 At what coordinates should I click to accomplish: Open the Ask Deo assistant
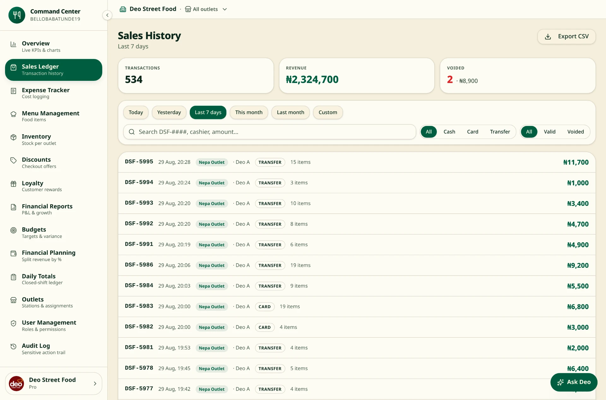coord(574,382)
